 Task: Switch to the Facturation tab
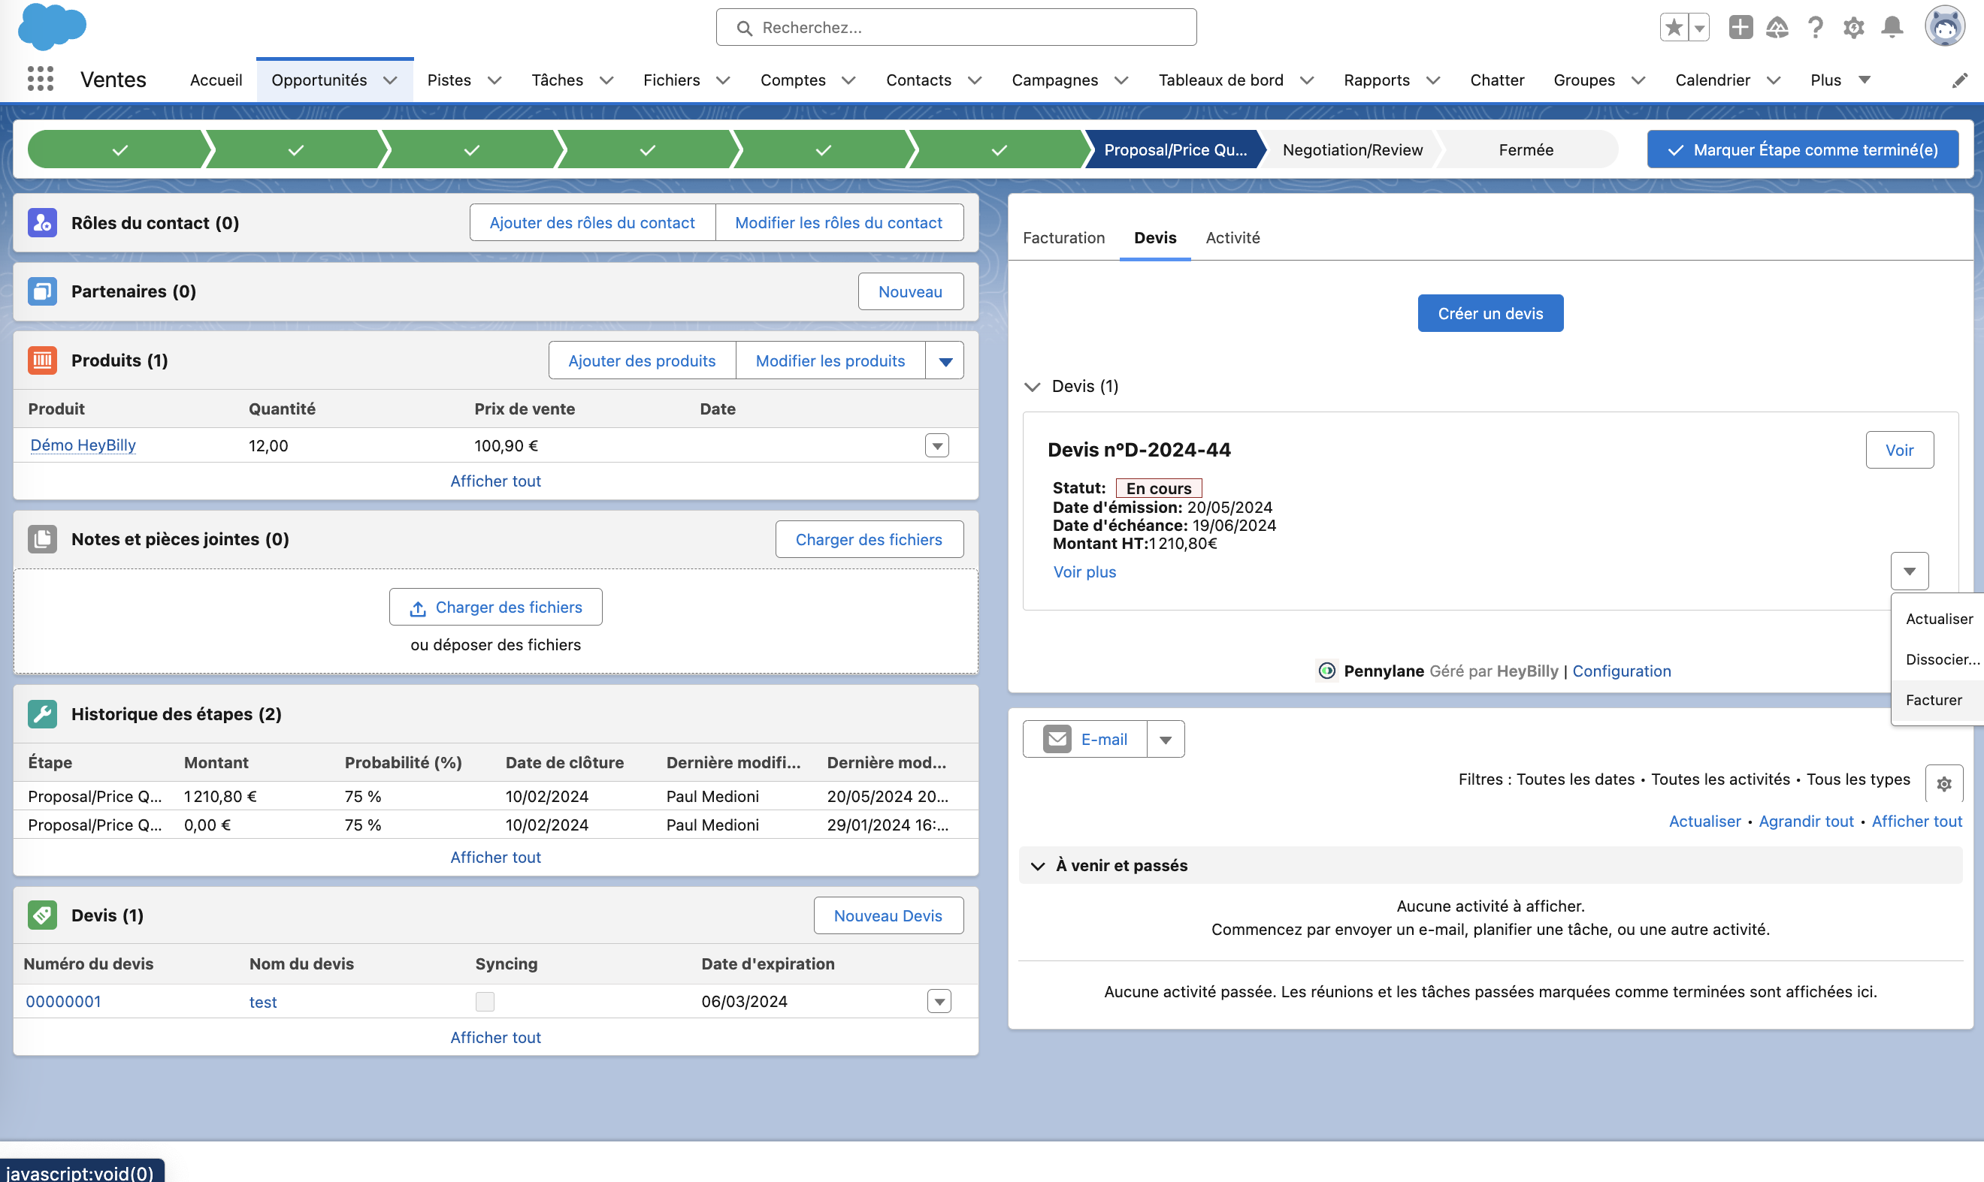coord(1063,237)
